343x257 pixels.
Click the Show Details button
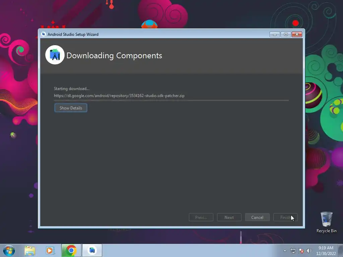point(71,108)
